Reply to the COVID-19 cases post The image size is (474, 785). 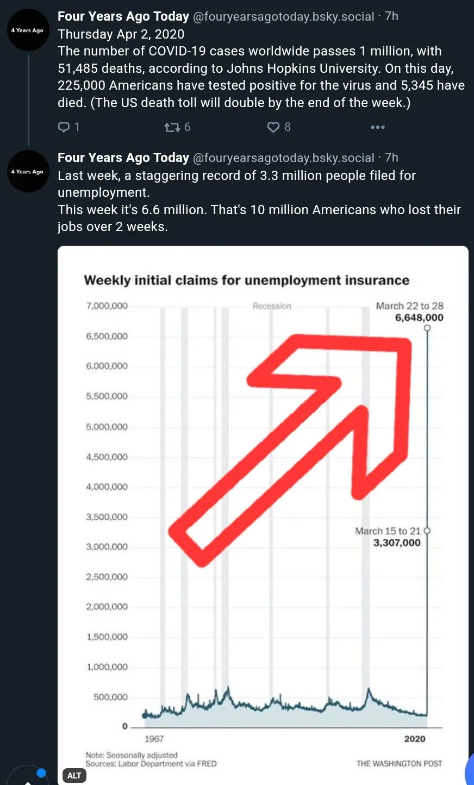pos(64,127)
